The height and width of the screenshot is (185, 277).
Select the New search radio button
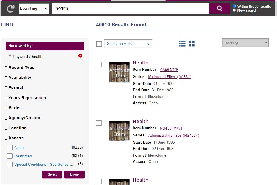coord(234,10)
